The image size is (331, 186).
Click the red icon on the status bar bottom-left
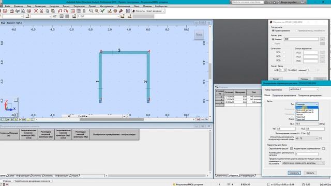tap(7, 184)
